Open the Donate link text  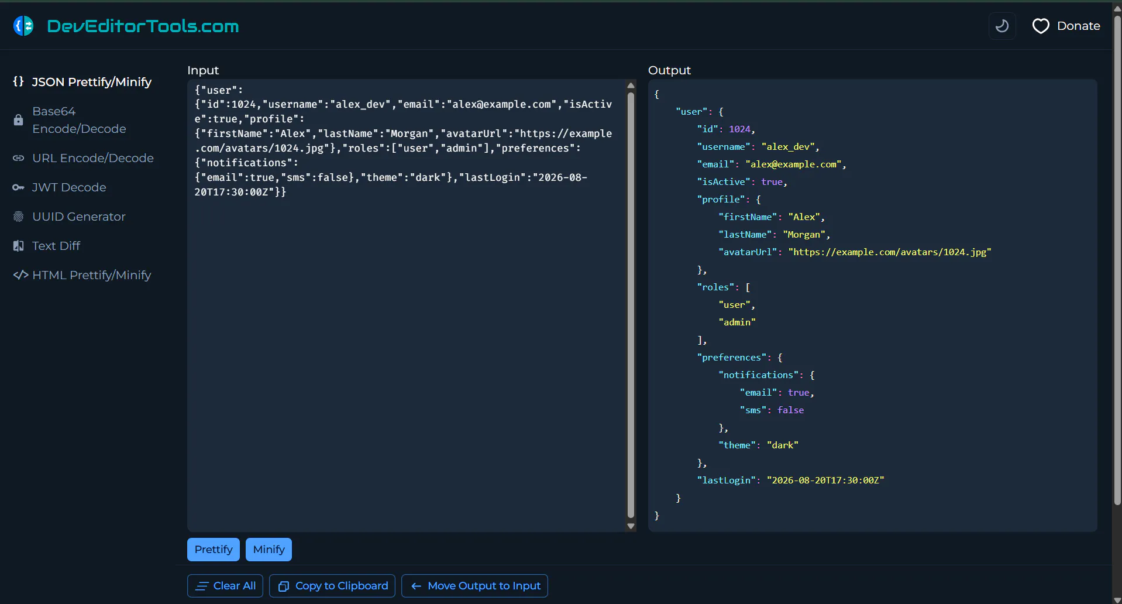(1078, 26)
